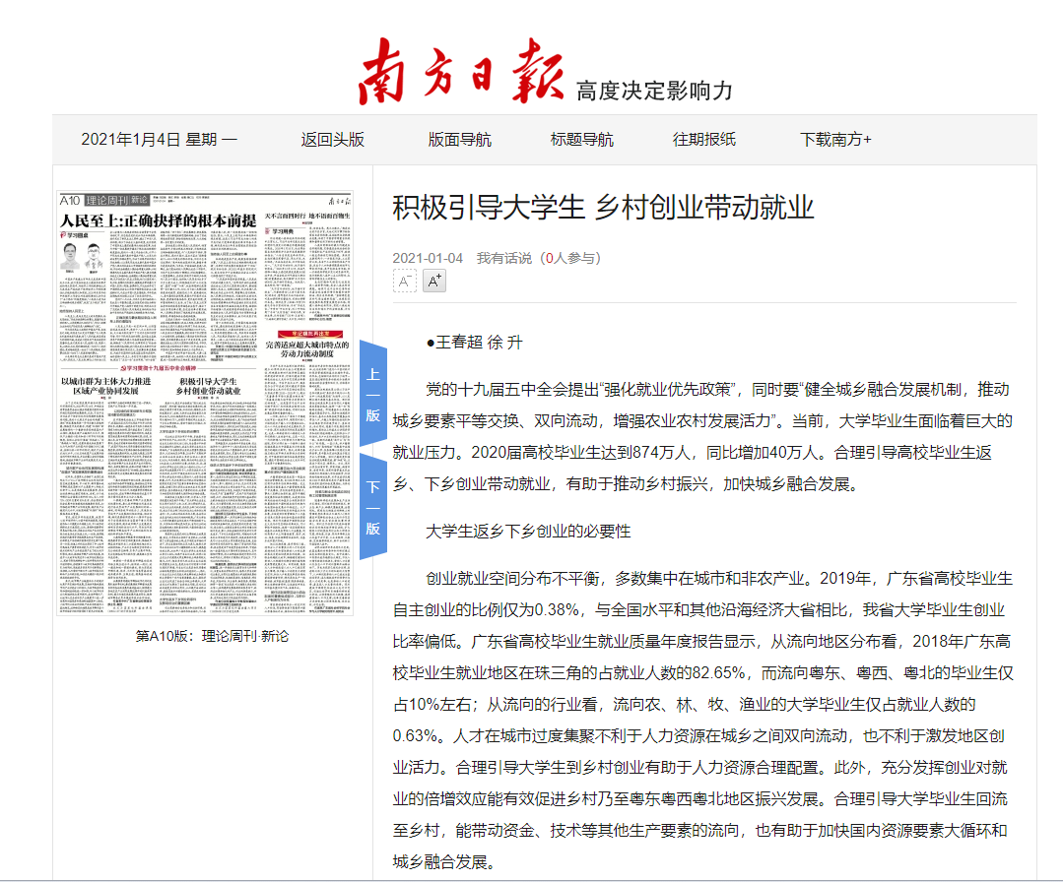Select 往期报纸 in the top menu
Screen dimensions: 1063x882
(x=703, y=140)
